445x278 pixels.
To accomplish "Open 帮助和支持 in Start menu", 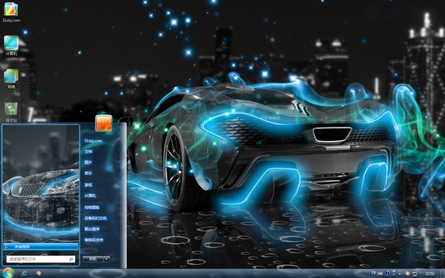I will 94,240.
